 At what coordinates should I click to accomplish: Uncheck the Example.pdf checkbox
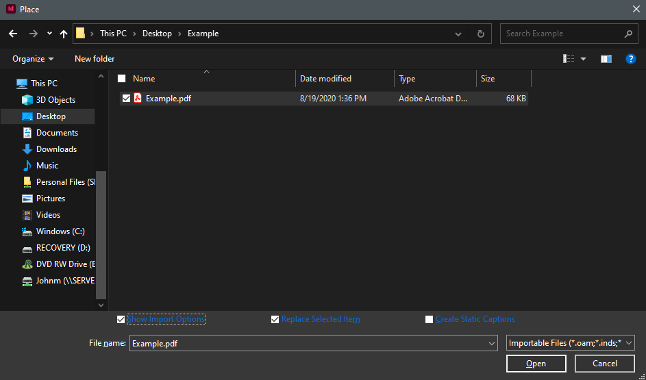point(127,99)
